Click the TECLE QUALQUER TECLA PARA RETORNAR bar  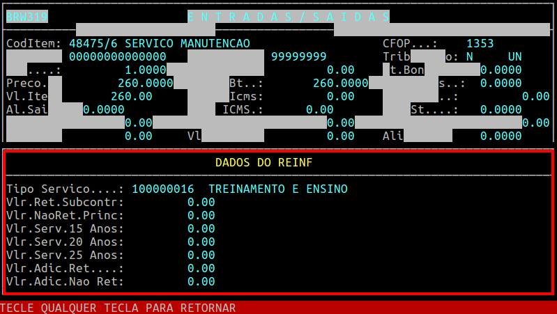[x=119, y=308]
